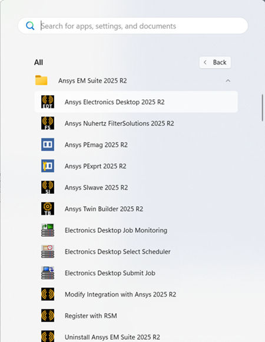
Task: Click the Job Monitoring server icon
Action: pyautogui.click(x=48, y=230)
